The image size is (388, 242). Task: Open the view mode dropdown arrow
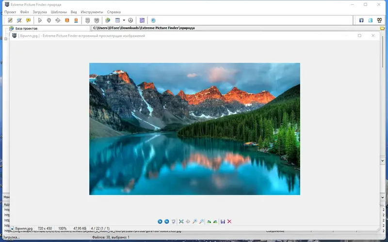click(x=124, y=20)
